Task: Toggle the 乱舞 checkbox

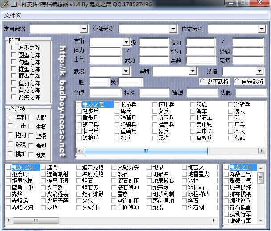Action: click(31, 155)
